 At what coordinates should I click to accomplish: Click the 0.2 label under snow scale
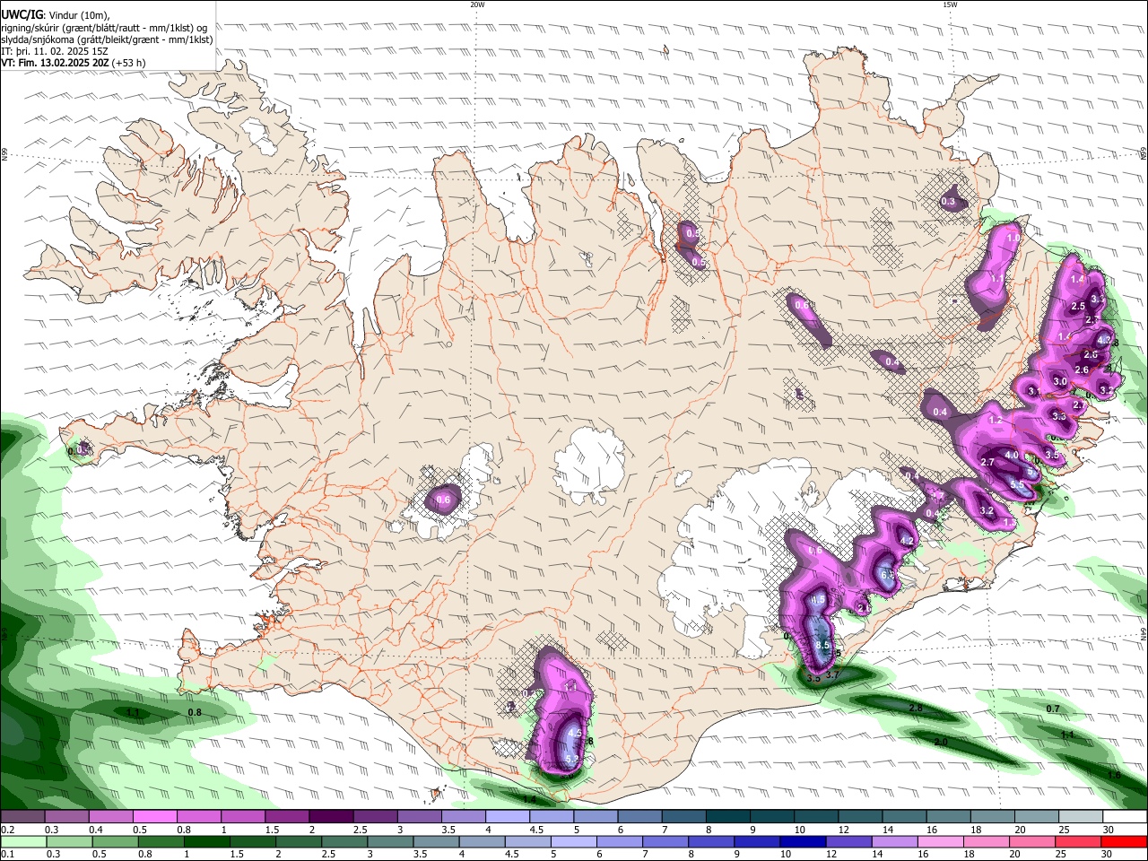click(7, 830)
